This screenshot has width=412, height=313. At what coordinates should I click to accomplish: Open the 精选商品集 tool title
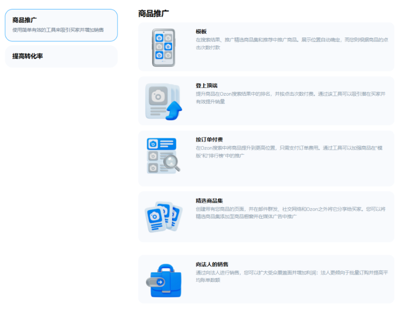click(209, 200)
